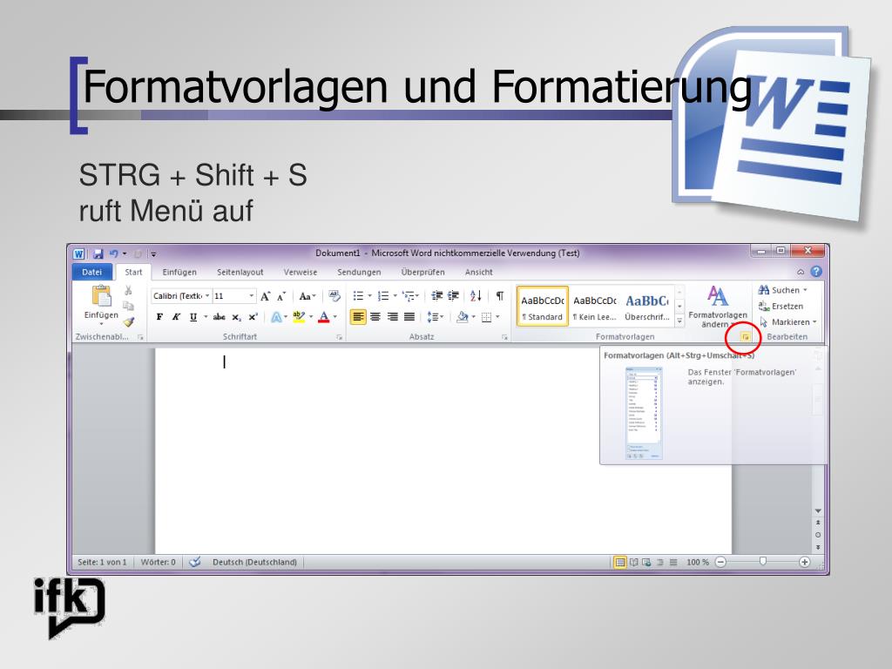Apply the yellow text highlight color
The width and height of the screenshot is (892, 669).
click(299, 317)
